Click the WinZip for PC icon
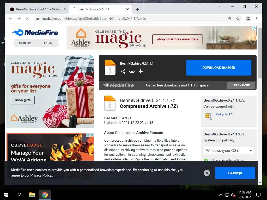This screenshot has width=267, height=200. point(209,116)
